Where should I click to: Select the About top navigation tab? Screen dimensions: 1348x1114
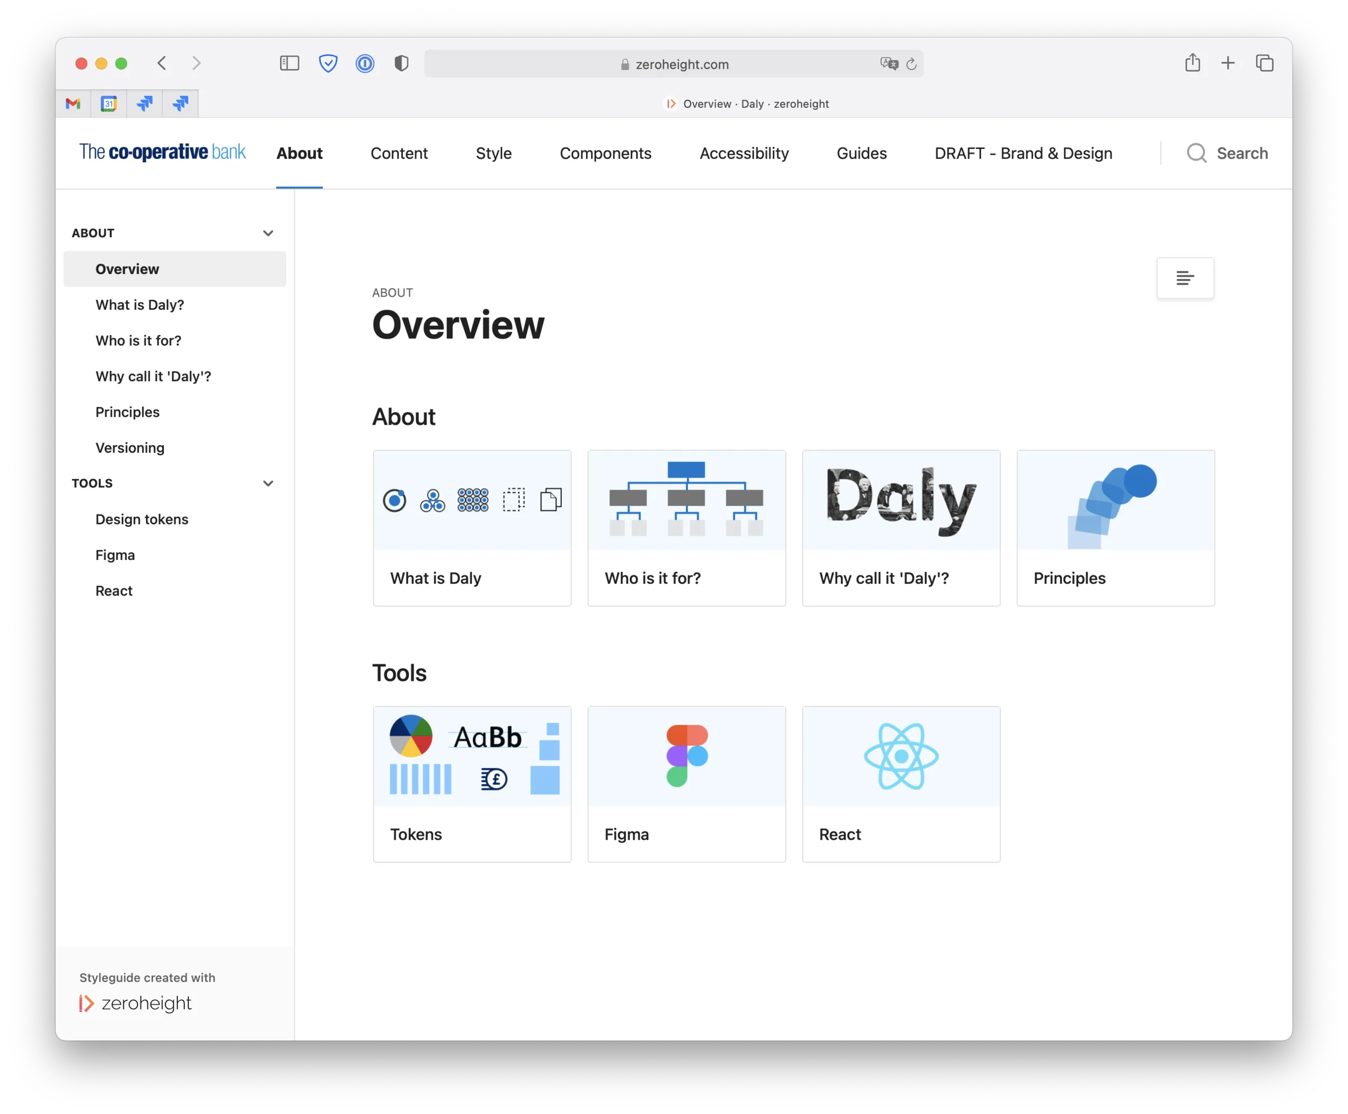(x=300, y=154)
